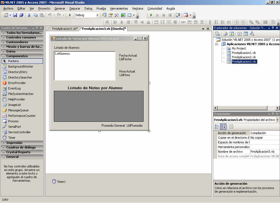280x203 pixels.
Task: Collapse the Aplicaciones VB.NET project node
Action: point(217,44)
